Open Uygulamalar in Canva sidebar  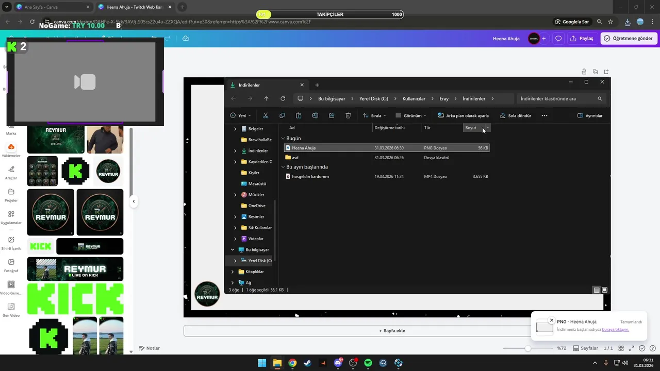[x=11, y=217]
